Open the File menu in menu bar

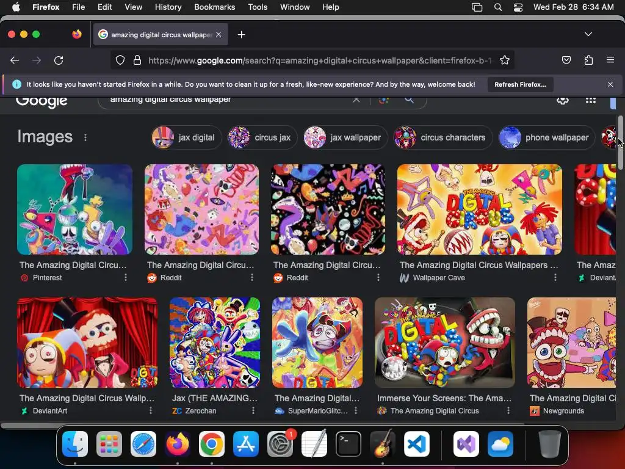(x=79, y=7)
